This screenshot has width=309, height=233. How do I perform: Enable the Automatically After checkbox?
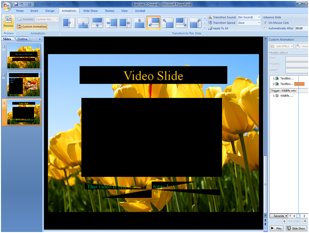click(x=265, y=29)
